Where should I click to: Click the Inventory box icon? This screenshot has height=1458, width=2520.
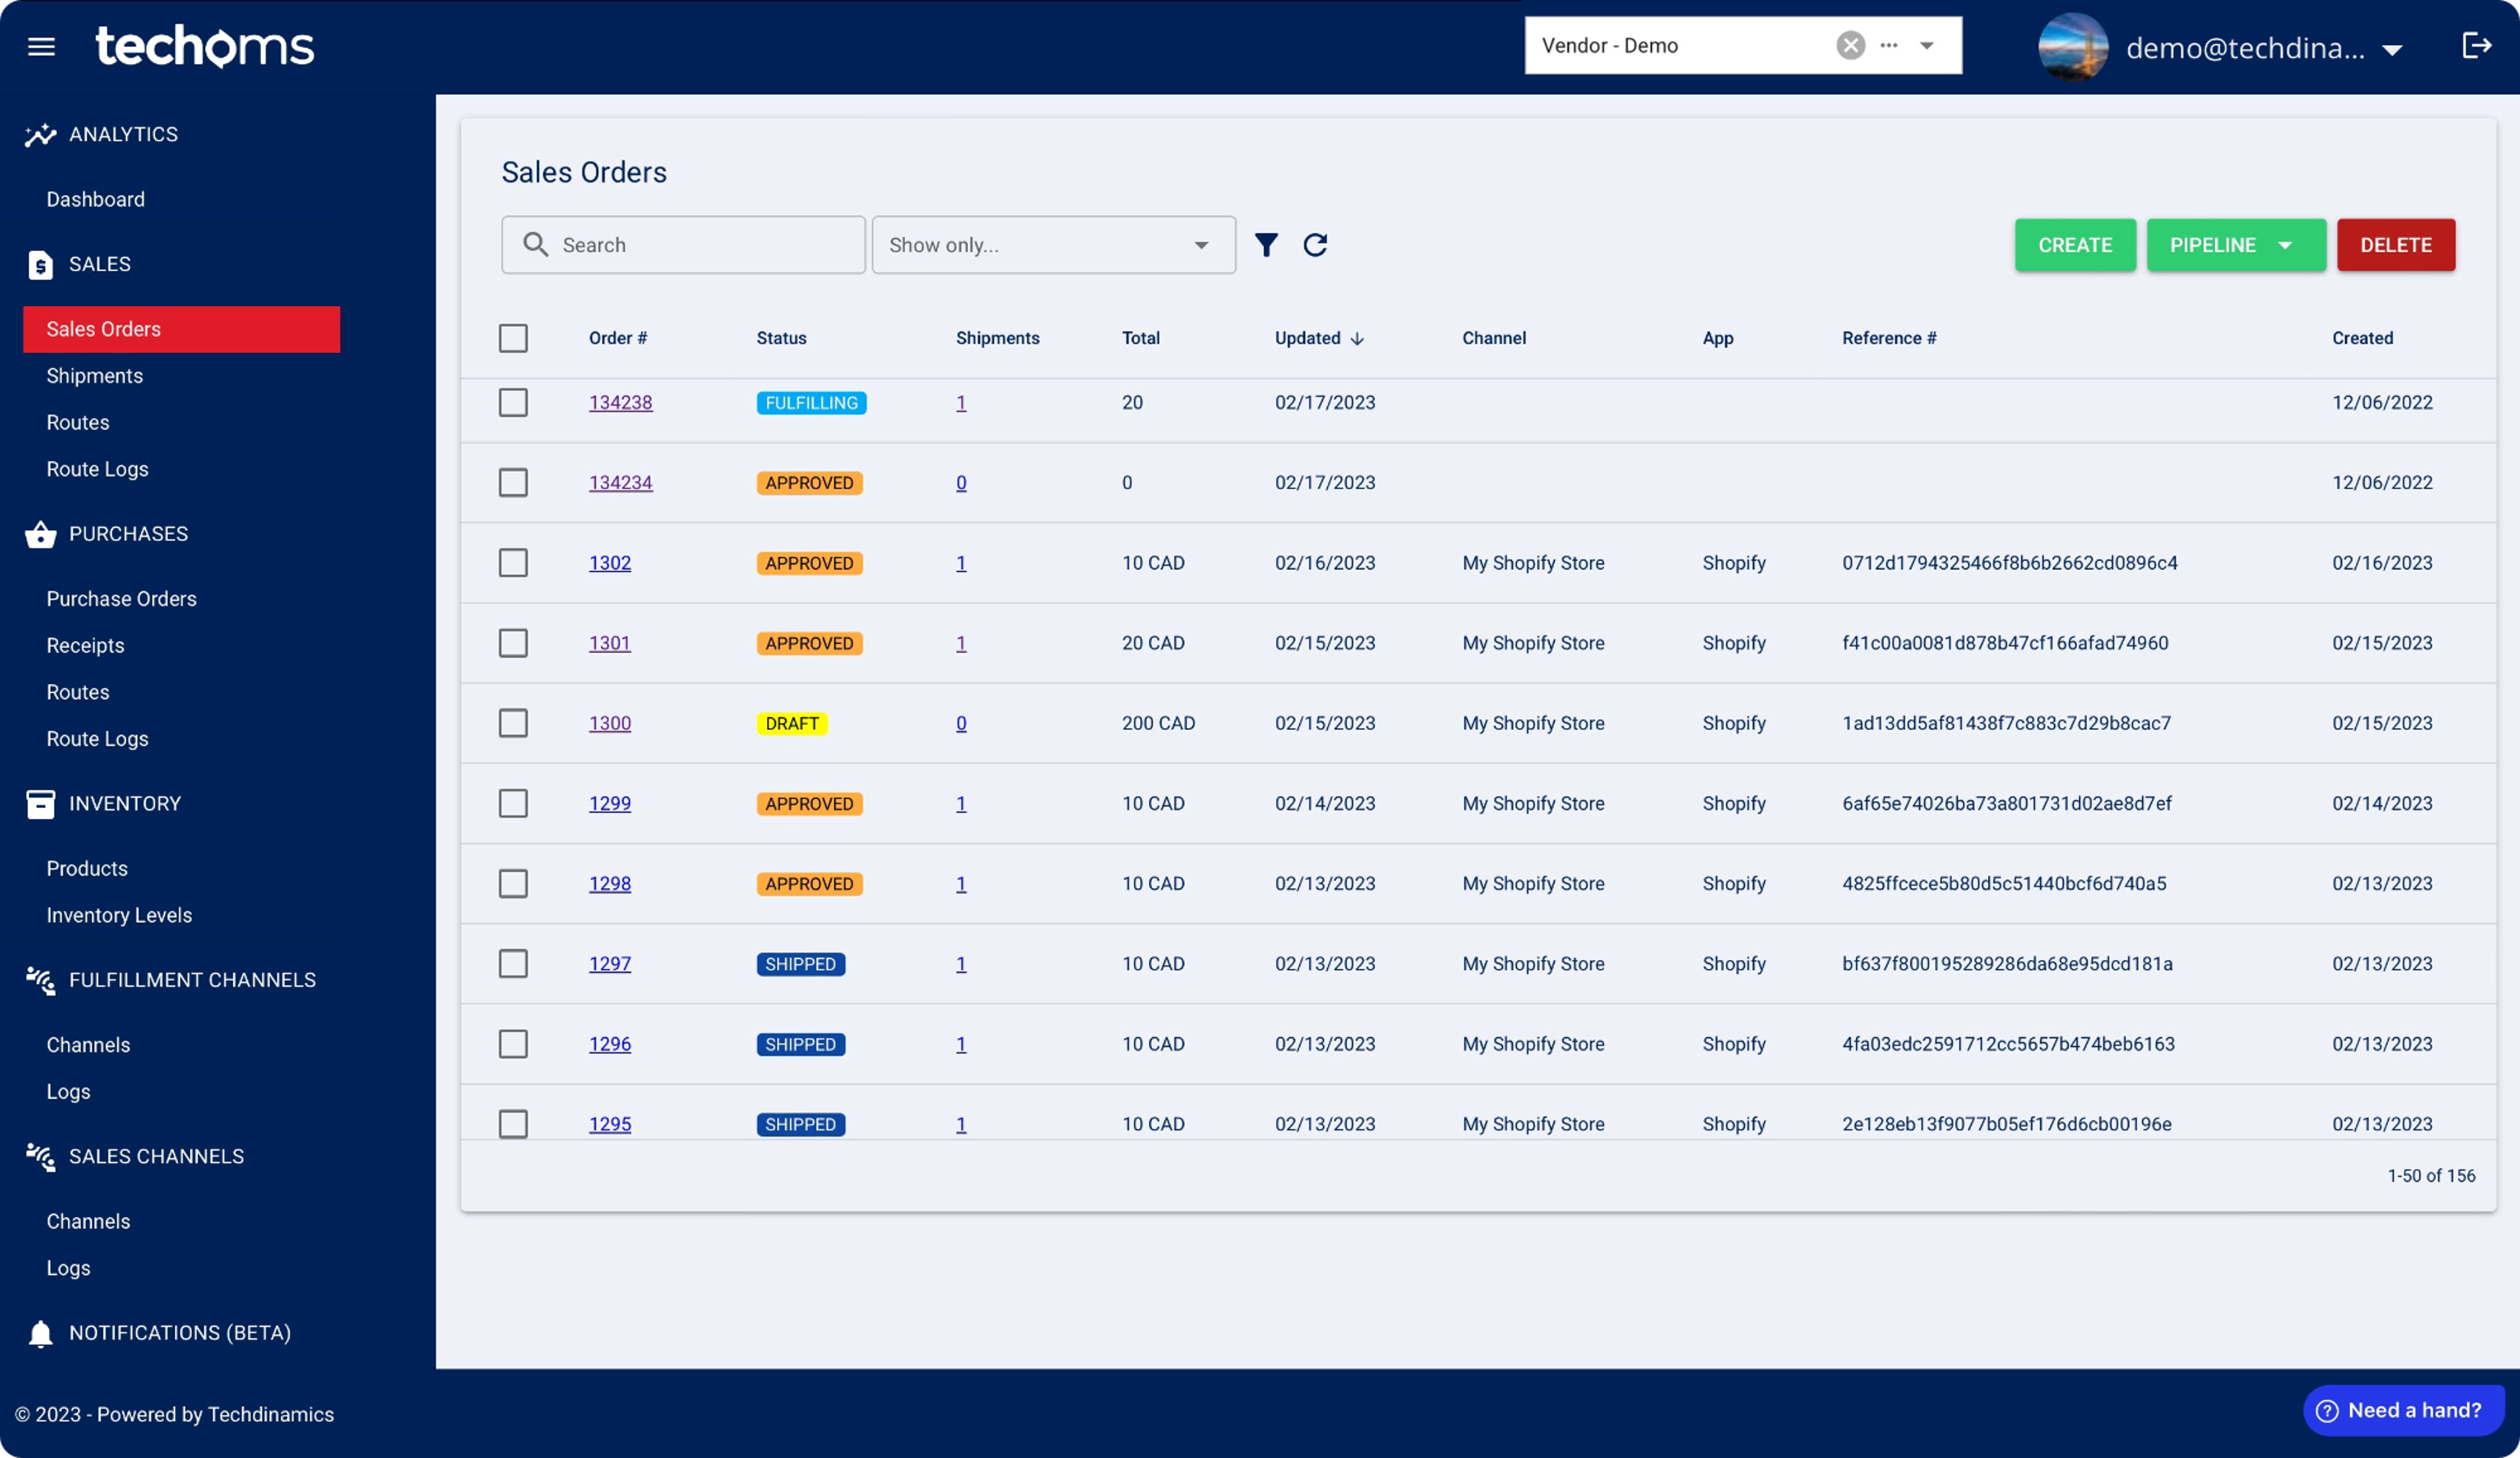pyautogui.click(x=39, y=803)
